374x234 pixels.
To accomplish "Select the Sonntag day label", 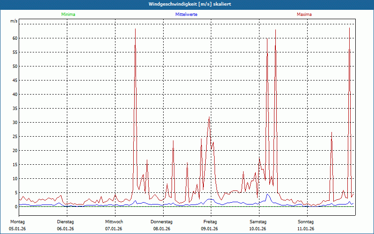I will point(306,221).
